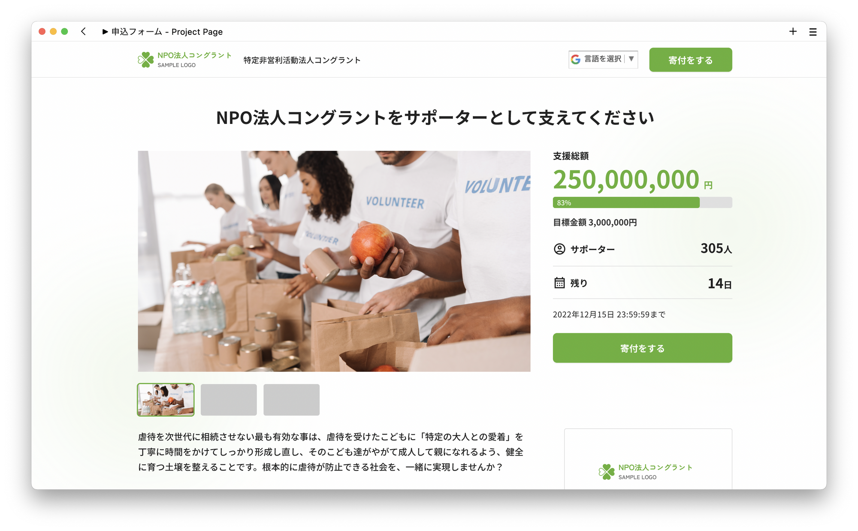Open the hamburger menu icon
This screenshot has width=858, height=531.
(x=813, y=32)
